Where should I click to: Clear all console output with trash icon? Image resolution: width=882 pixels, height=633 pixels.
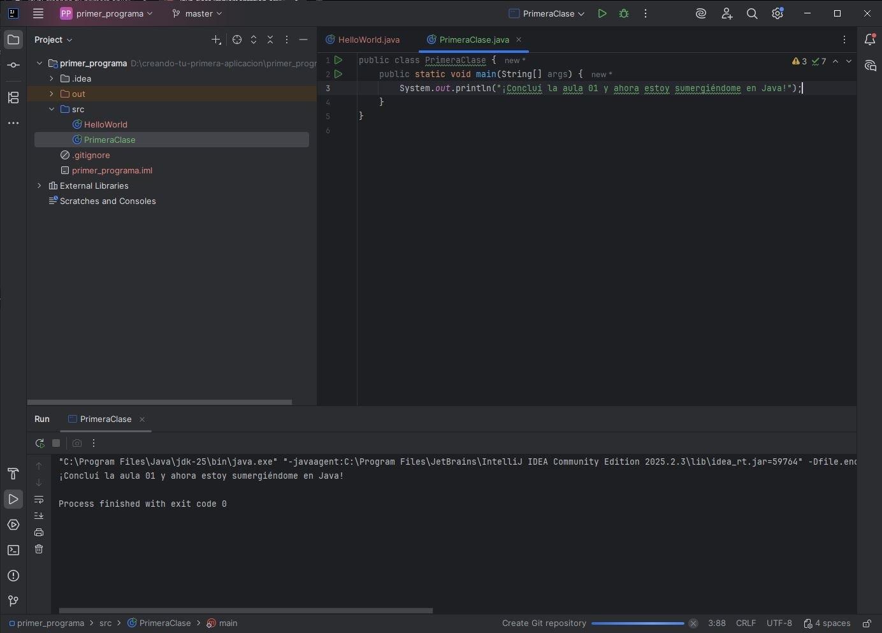[39, 549]
